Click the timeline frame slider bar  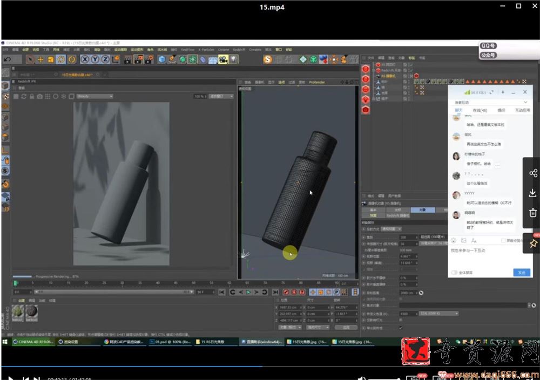point(113,292)
